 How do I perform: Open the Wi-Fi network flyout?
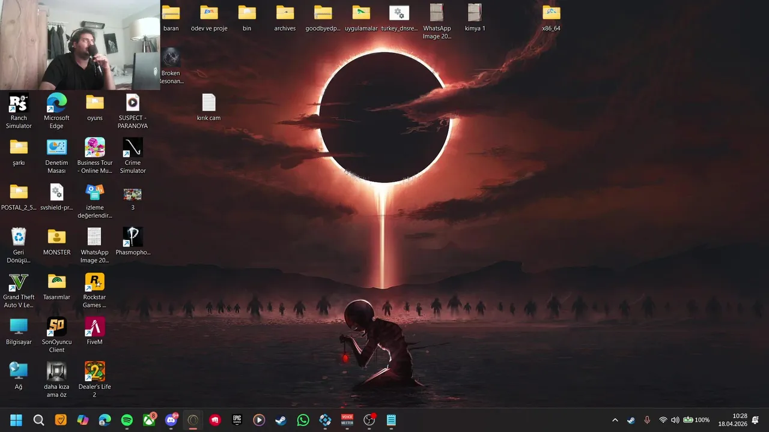pyautogui.click(x=663, y=420)
